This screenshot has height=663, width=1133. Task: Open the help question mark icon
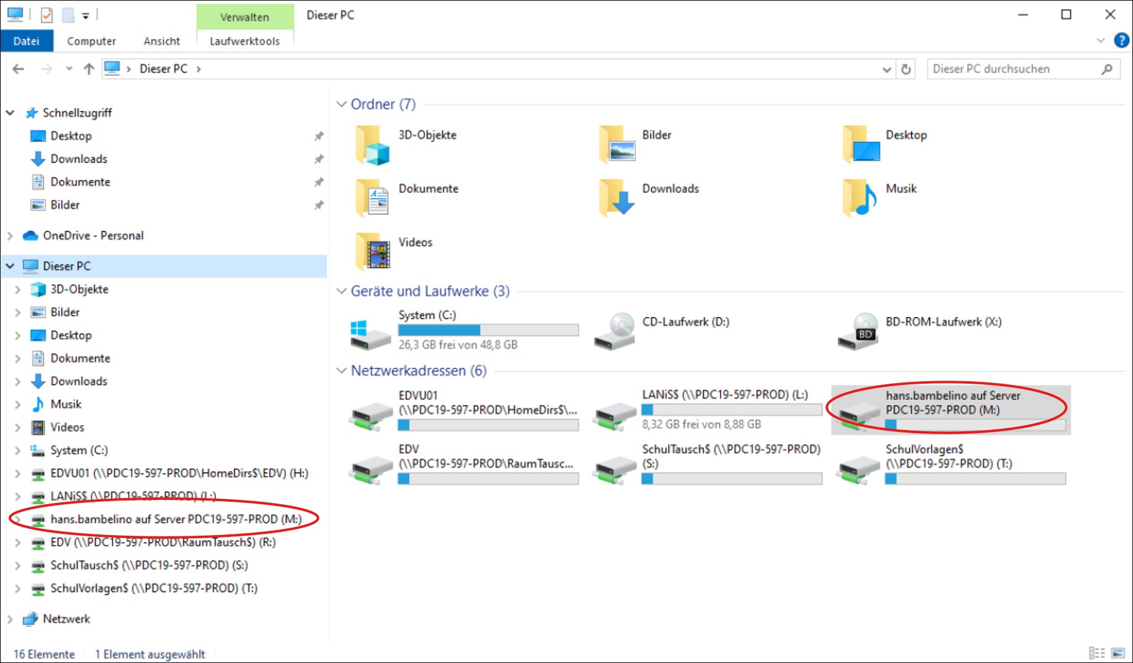point(1121,40)
